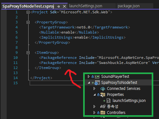Click the plus status icon beside SpaProxyToNodeTest
159x119 pixels.
point(93,83)
